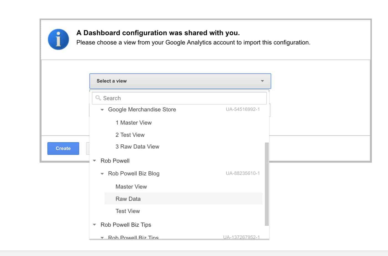Click the dropdown list scrollbar
This screenshot has width=388, height=256.
267,184
